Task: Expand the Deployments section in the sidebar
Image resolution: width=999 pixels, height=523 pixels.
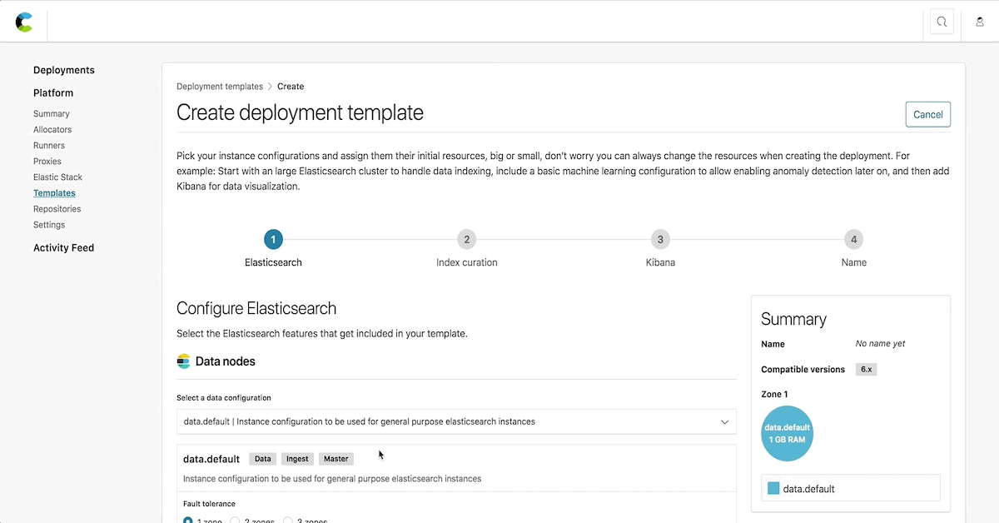Action: [x=64, y=70]
